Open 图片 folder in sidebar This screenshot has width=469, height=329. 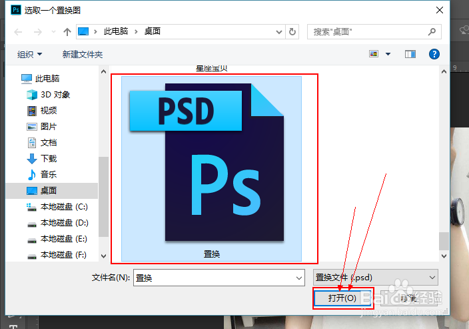pyautogui.click(x=42, y=126)
